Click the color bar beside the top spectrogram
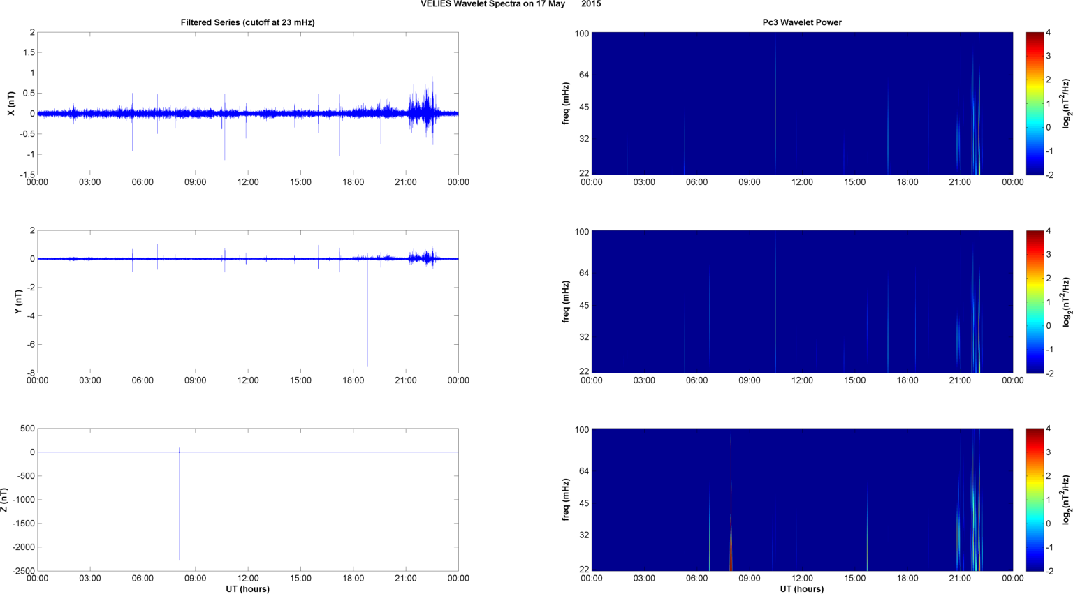Viewport: 1073px width, 594px height. point(1035,103)
